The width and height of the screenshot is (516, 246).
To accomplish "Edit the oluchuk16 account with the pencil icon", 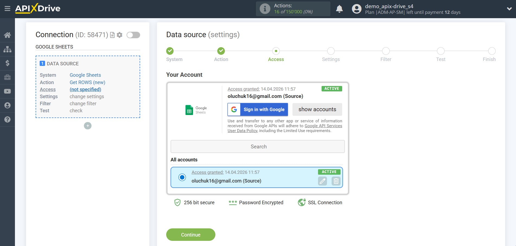I will (x=322, y=181).
